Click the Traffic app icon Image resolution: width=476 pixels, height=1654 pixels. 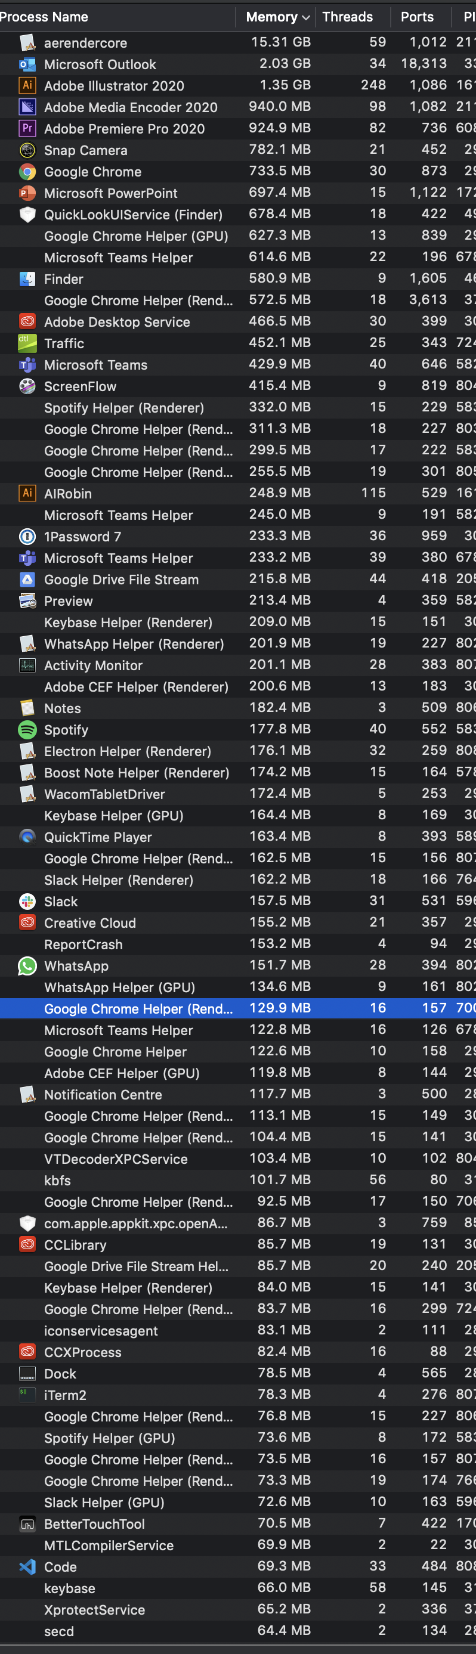(x=27, y=343)
